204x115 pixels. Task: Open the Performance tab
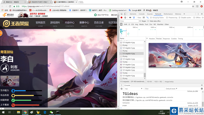click(168, 14)
